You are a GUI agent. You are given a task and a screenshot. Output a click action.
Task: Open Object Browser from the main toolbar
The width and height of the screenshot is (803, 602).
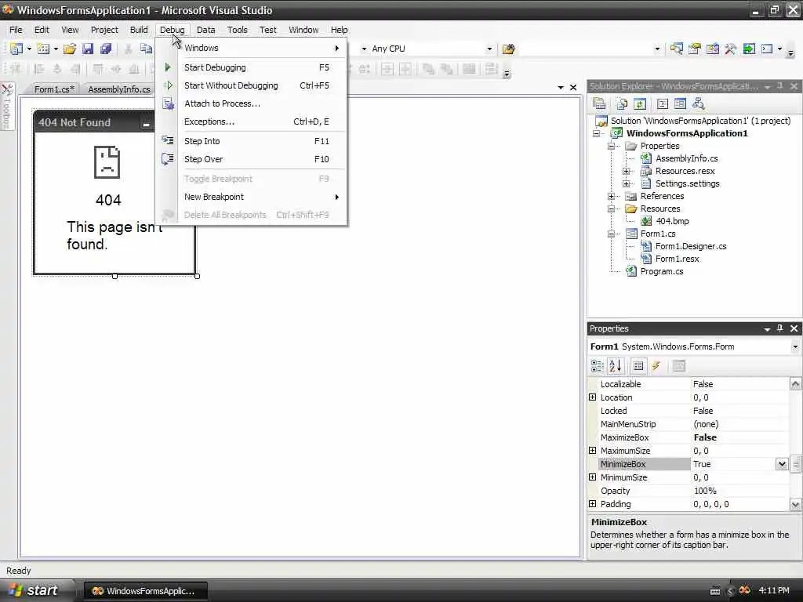click(712, 49)
